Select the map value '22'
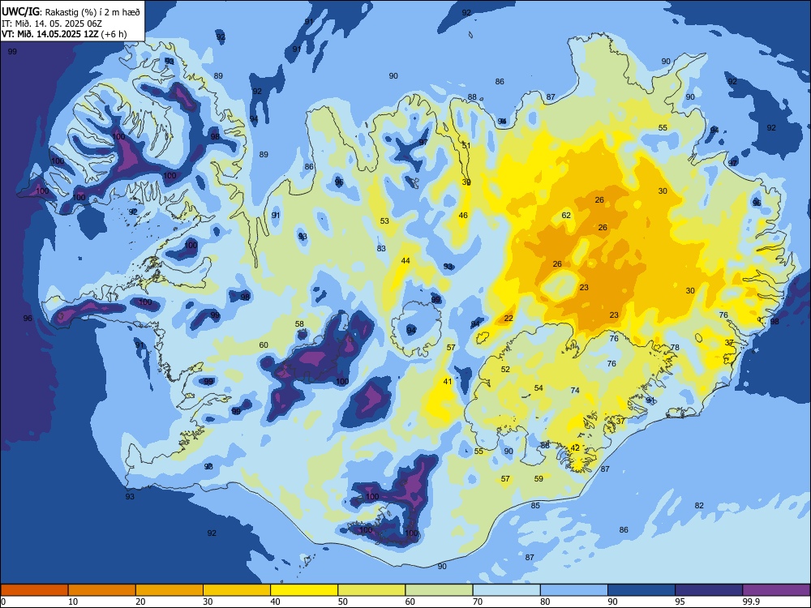Image resolution: width=811 pixels, height=608 pixels. [x=509, y=318]
